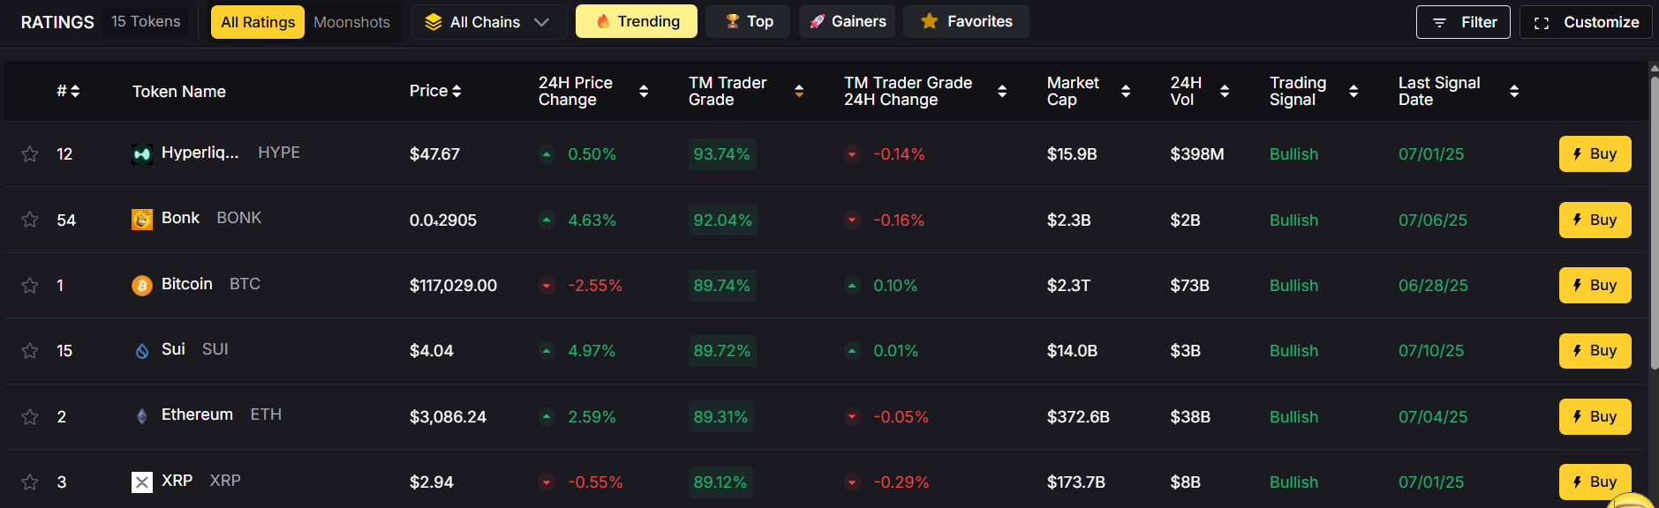Select the Gainers filter
The image size is (1659, 508).
[x=848, y=21]
